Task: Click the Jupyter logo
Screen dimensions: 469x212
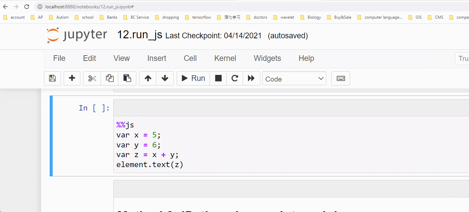Action: [x=77, y=35]
